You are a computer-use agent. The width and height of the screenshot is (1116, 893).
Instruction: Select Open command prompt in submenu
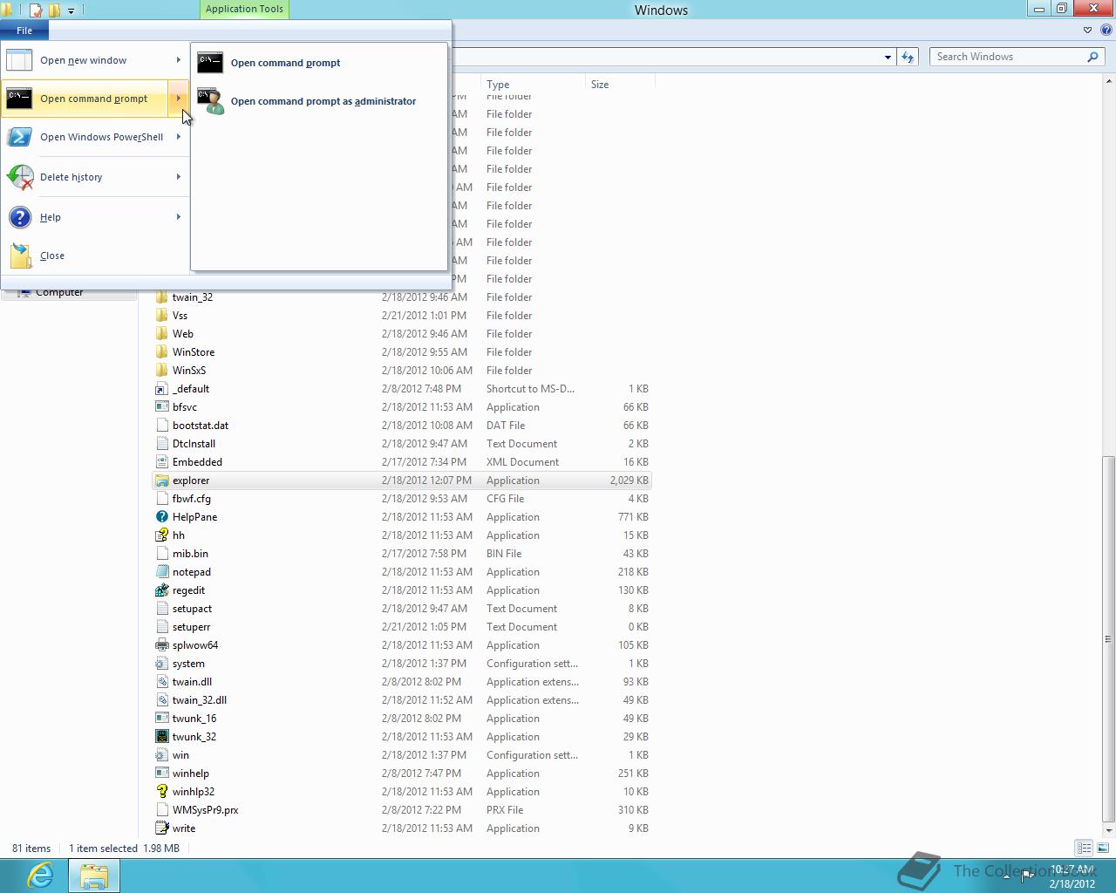pos(318,63)
